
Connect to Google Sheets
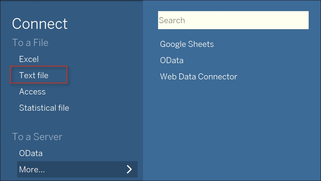(x=187, y=44)
